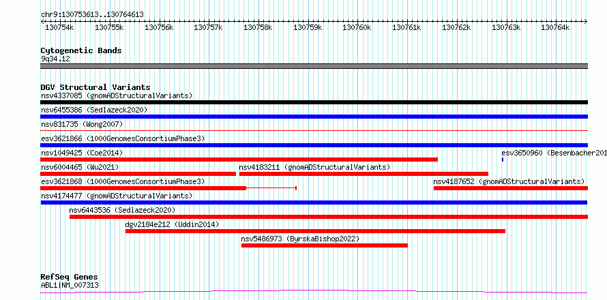Open the nsv6004465 (Wu2021) label

[80, 167]
